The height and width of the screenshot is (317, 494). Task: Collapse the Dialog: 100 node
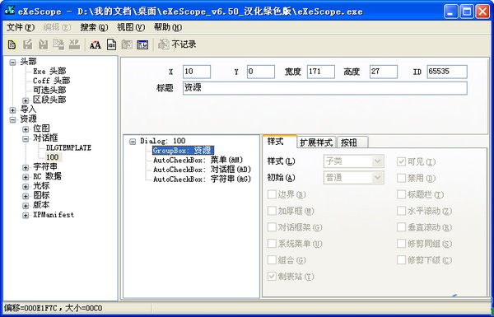[x=133, y=142]
